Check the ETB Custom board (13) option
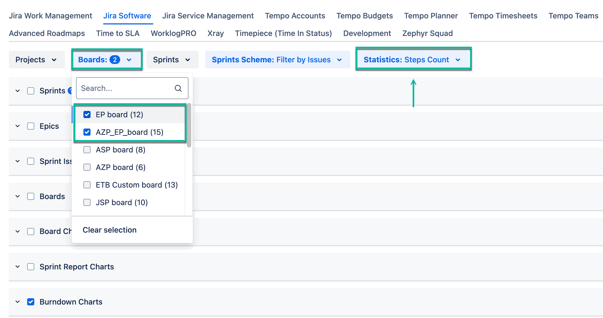 (x=87, y=185)
